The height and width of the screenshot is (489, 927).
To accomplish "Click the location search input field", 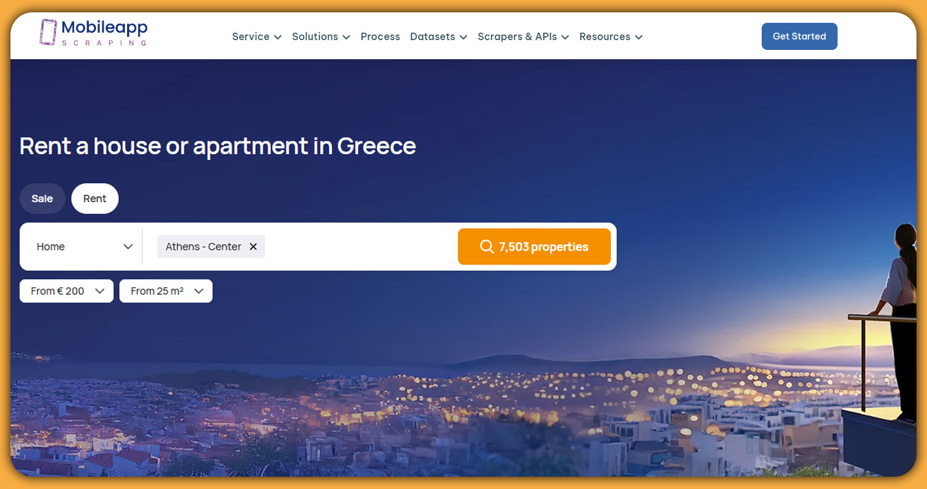I will pos(361,247).
